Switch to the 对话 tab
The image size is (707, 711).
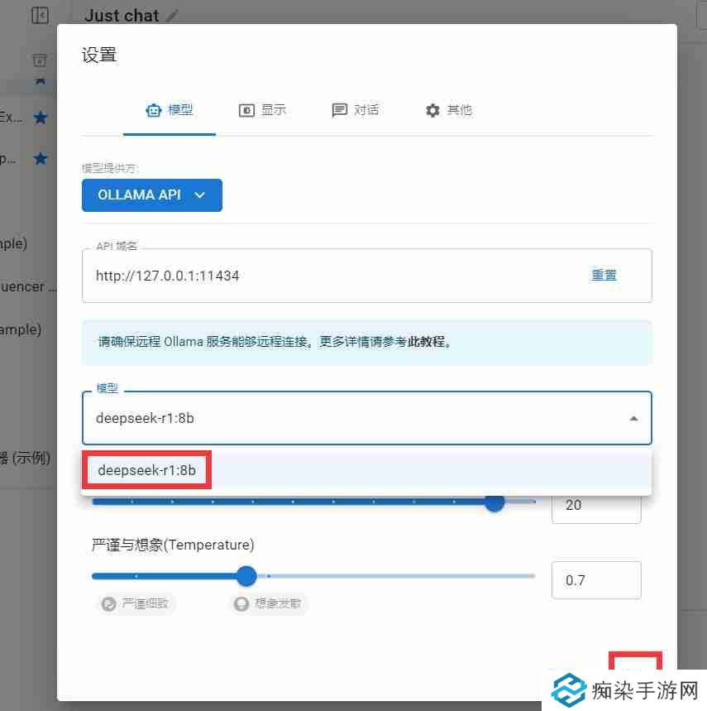356,109
